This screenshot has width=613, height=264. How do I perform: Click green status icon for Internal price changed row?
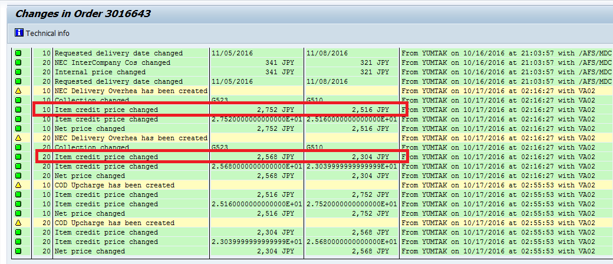[x=18, y=72]
